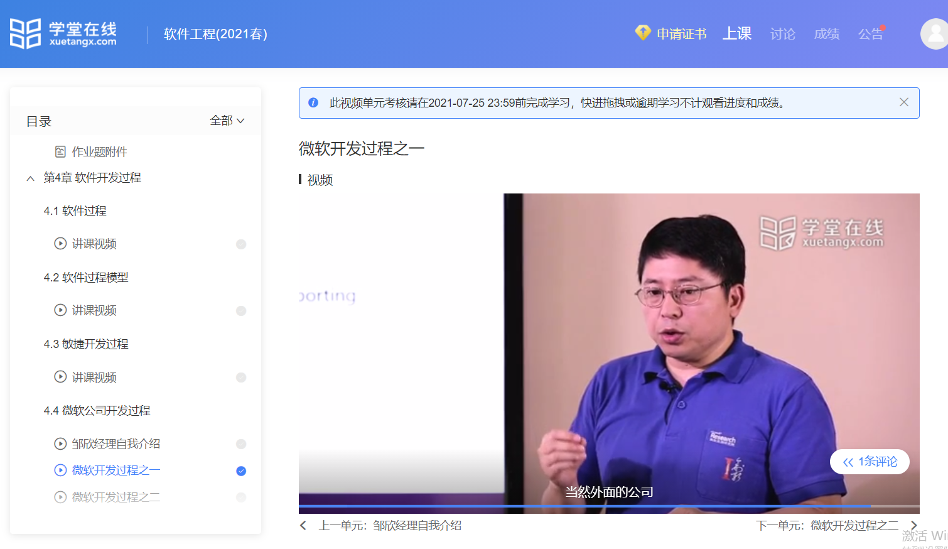The image size is (948, 549).
Task: Select section 4.3 敏捷开发过程
Action: [86, 344]
